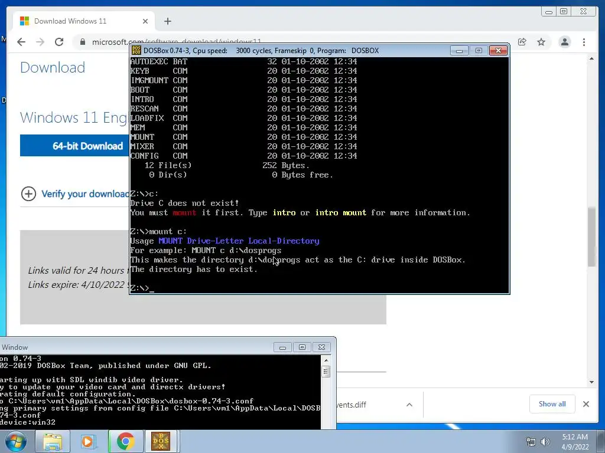605x453 pixels.
Task: Go back in Chrome browser
Action: (x=21, y=42)
